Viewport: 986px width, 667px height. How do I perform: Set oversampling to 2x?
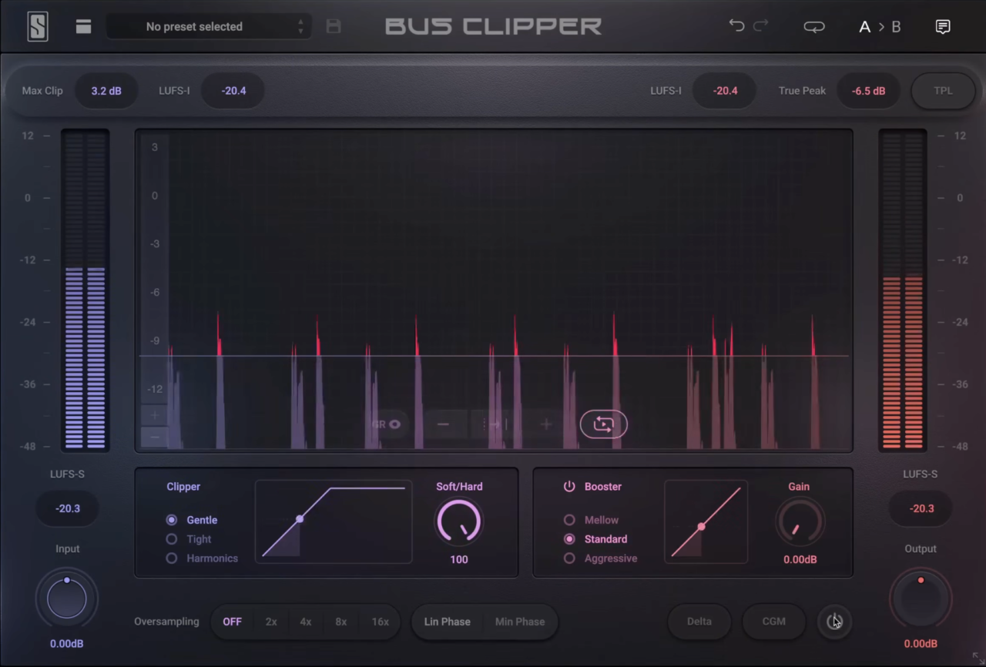click(x=271, y=622)
